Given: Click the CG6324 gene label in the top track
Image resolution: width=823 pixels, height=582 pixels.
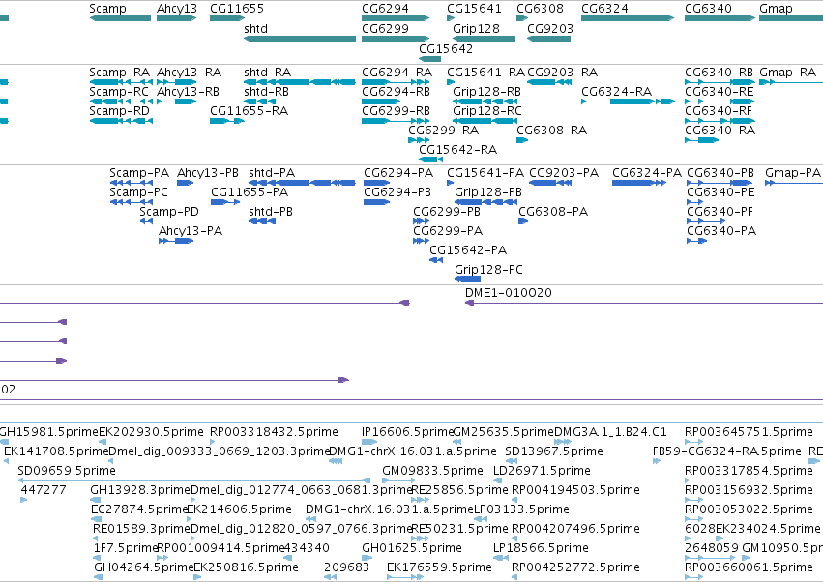Looking at the screenshot, I should [604, 9].
